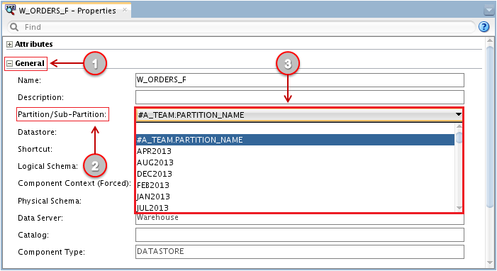Choose partition DEC2013
This screenshot has height=271, width=497.
[x=295, y=174]
